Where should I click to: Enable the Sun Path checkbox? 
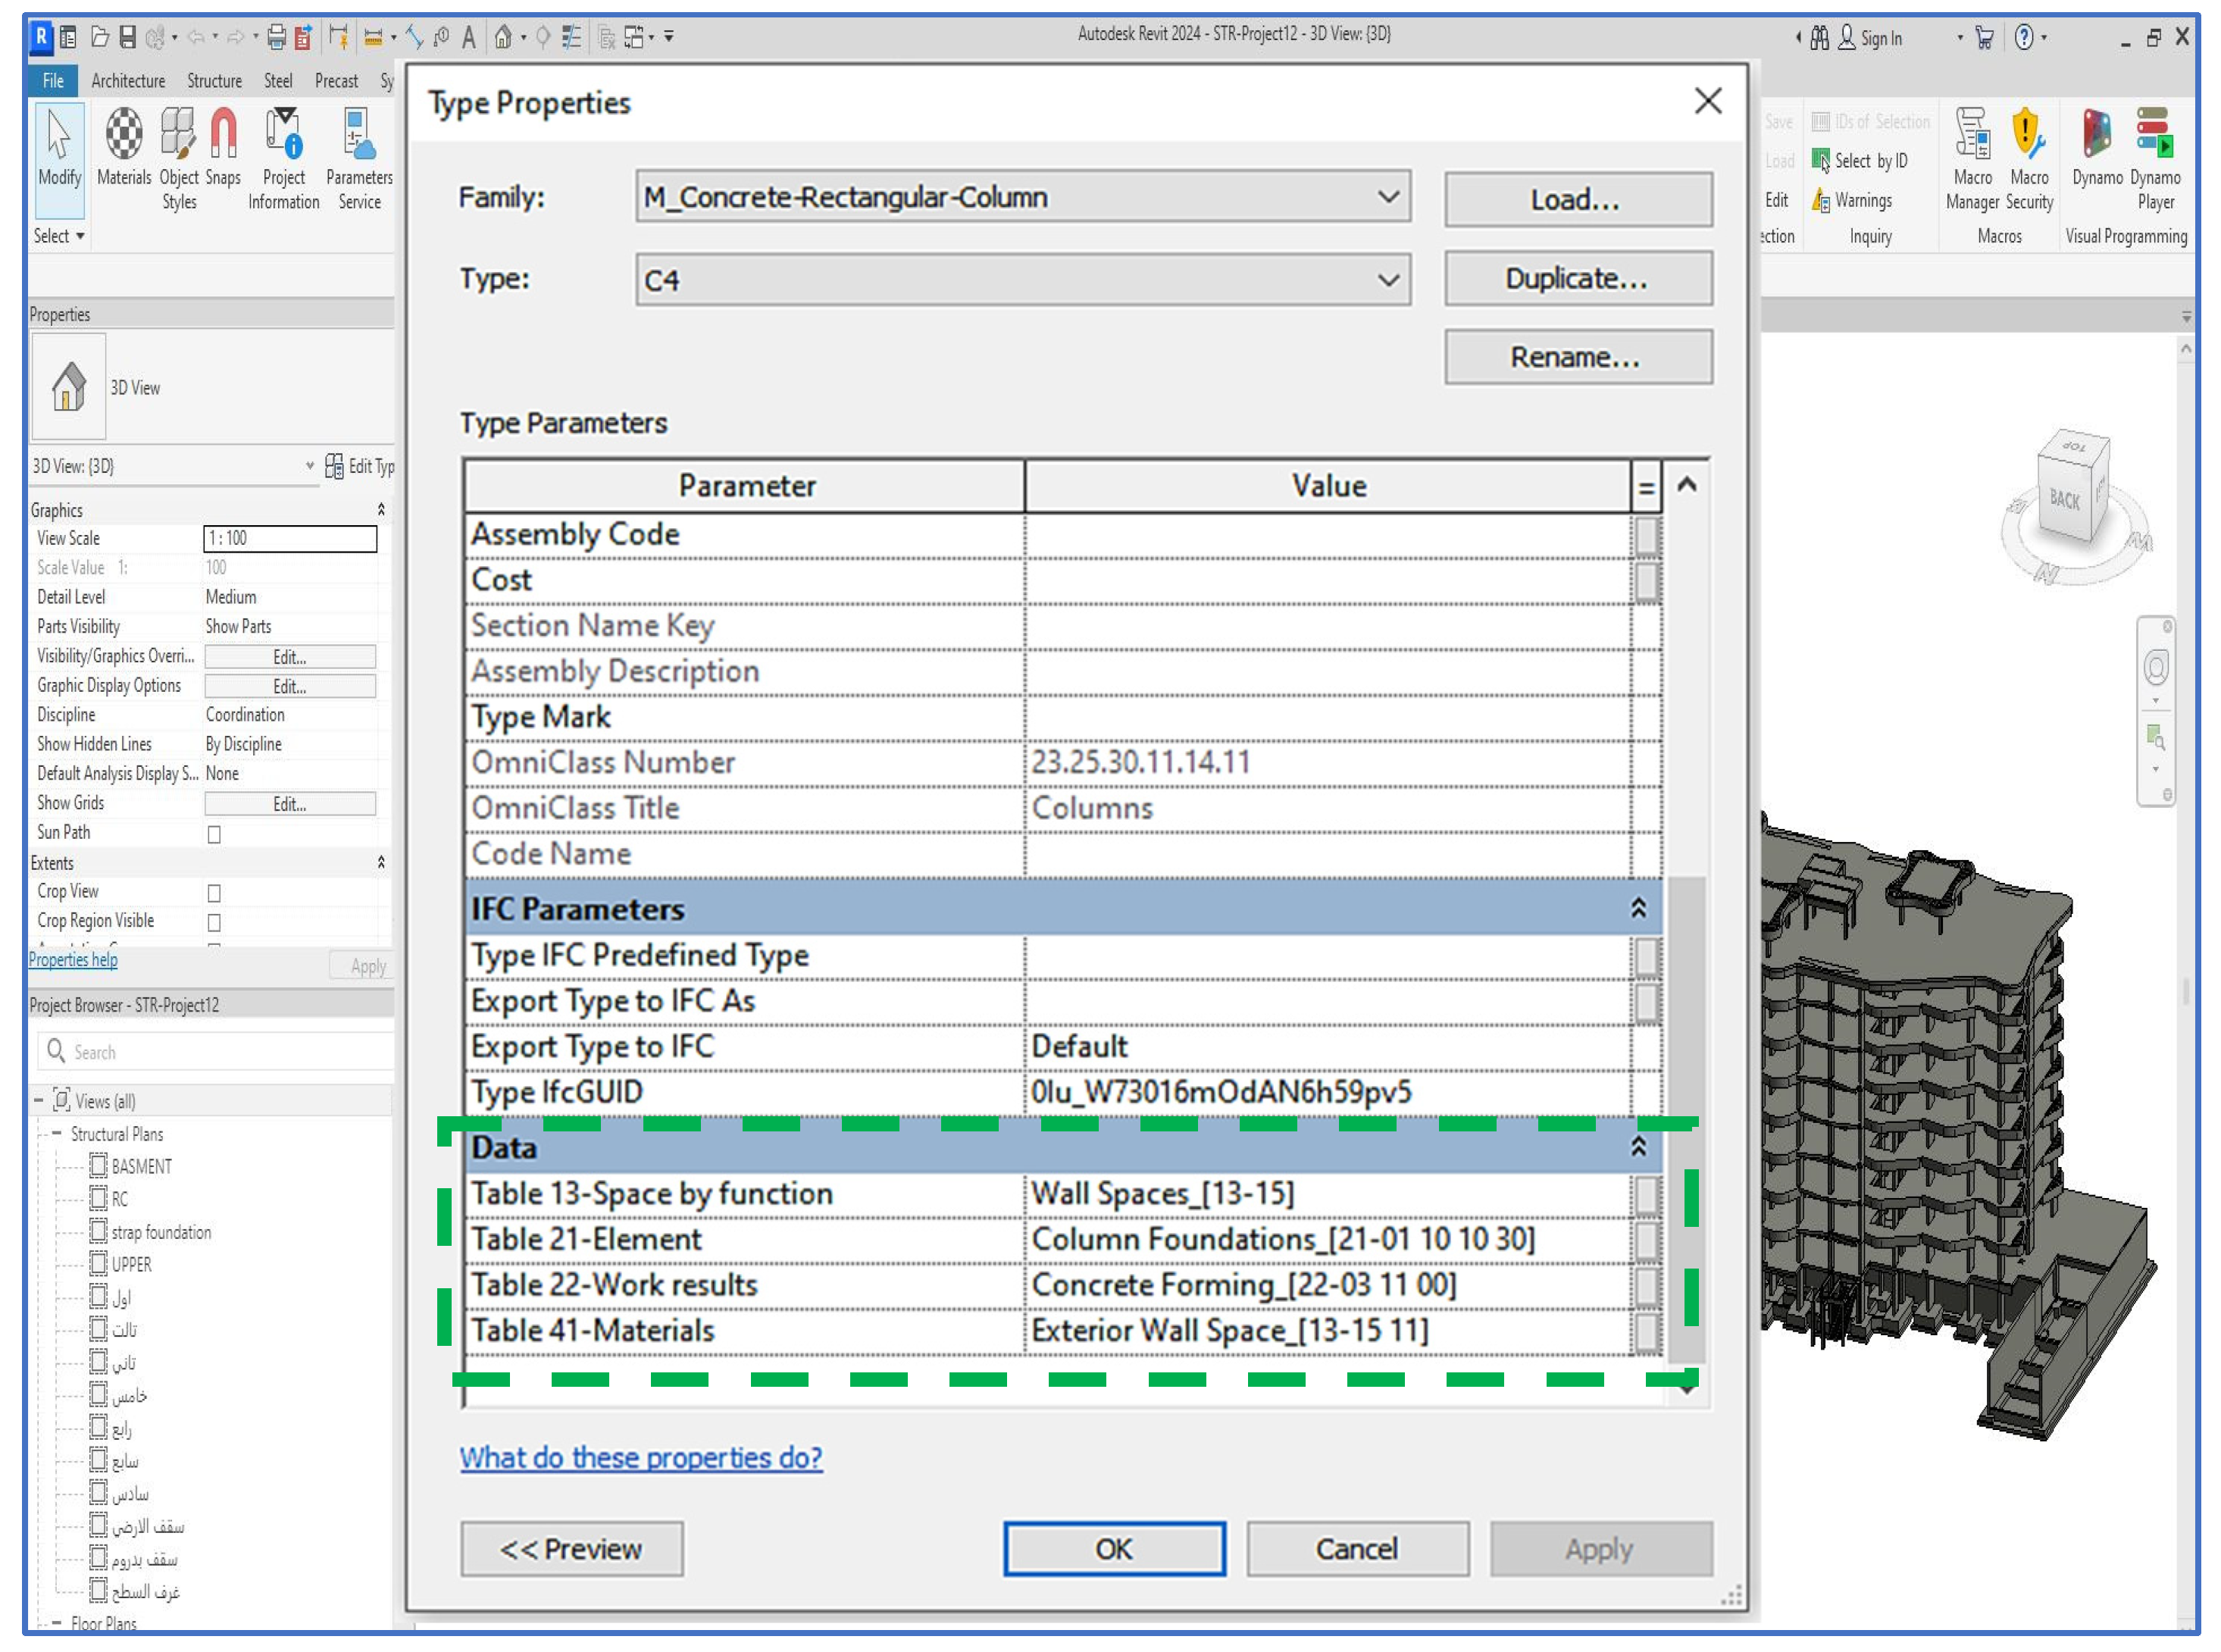214,834
